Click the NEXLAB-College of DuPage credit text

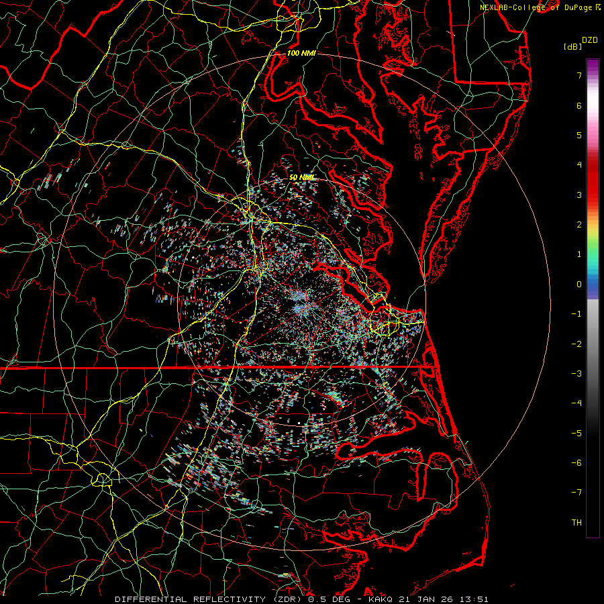click(x=538, y=7)
